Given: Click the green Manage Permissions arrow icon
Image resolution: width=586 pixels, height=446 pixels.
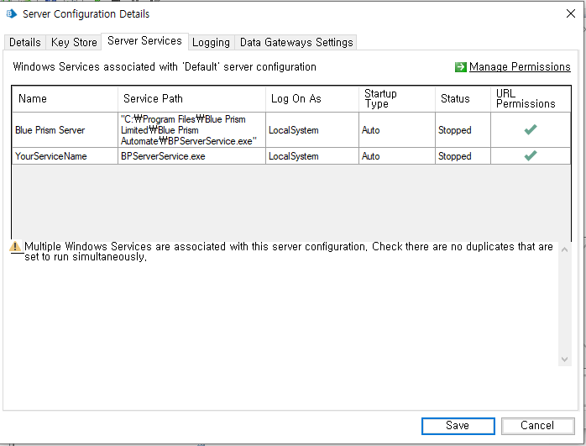Looking at the screenshot, I should pos(460,67).
